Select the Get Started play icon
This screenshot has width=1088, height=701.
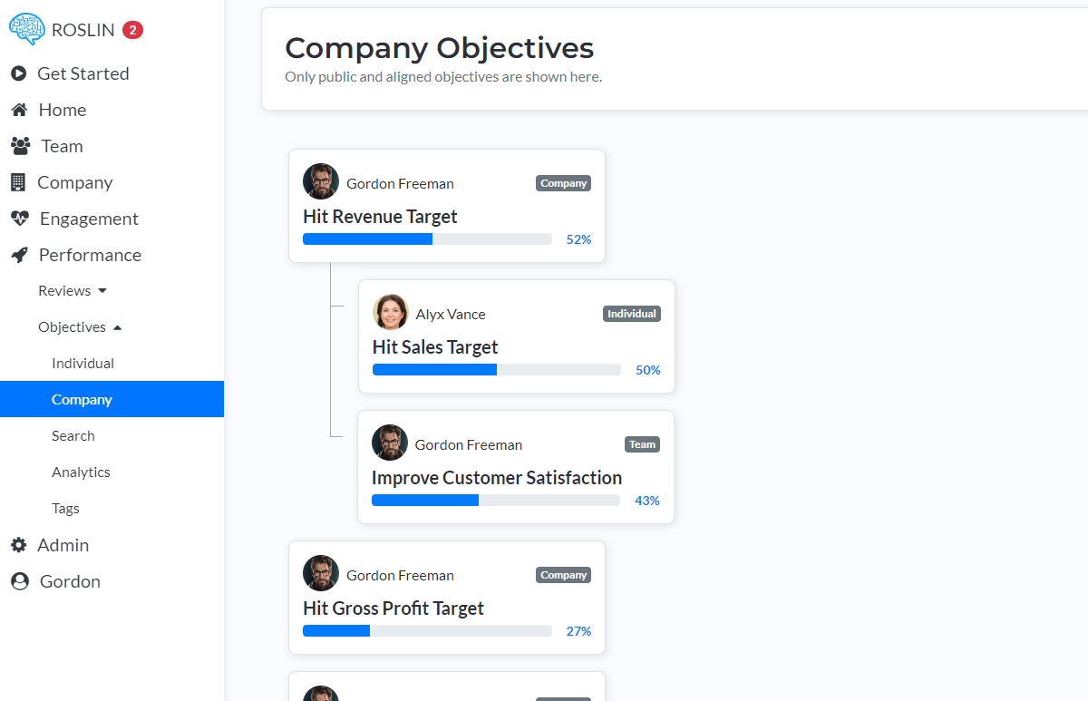coord(19,73)
